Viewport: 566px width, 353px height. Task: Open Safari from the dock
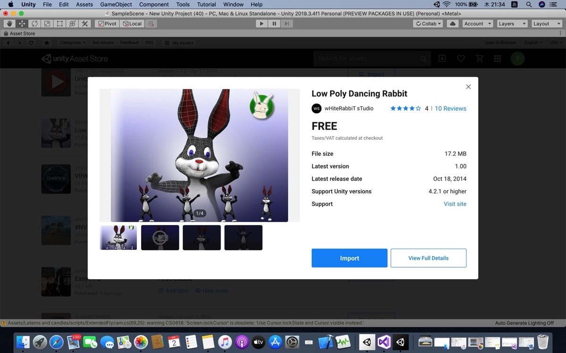[x=57, y=342]
